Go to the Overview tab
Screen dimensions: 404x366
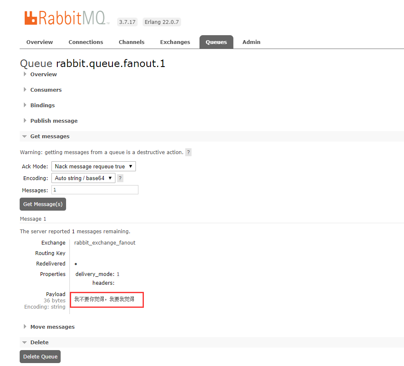pos(39,42)
